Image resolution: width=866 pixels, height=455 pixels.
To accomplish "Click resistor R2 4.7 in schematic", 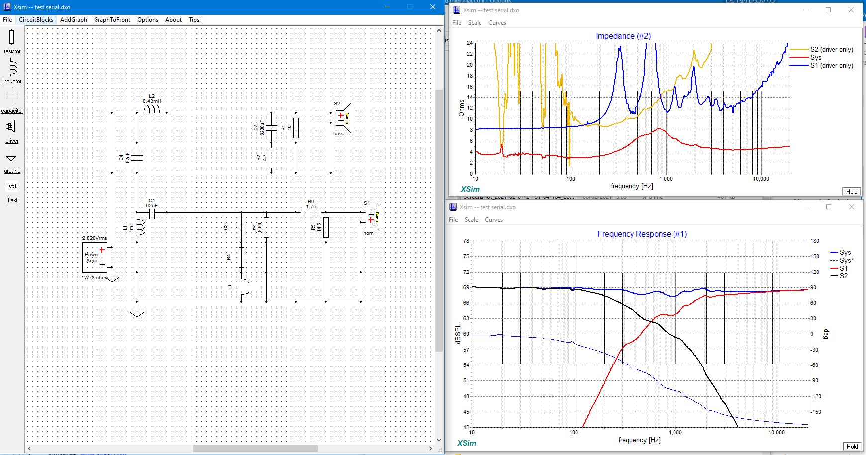I will coord(271,158).
